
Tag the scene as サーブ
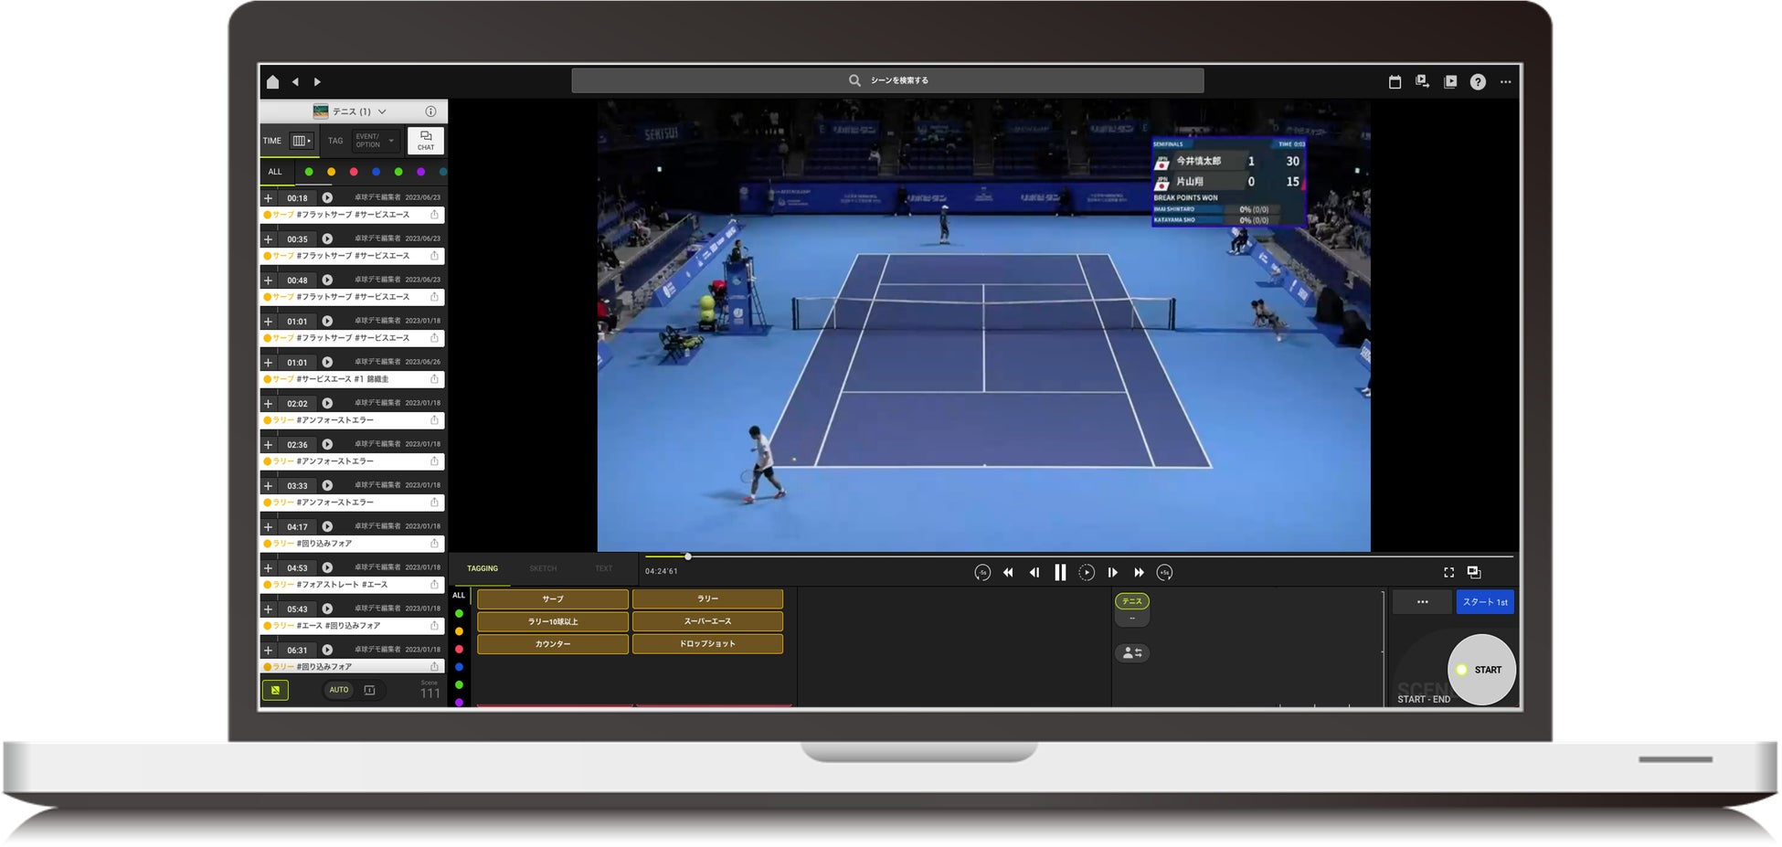(x=553, y=599)
